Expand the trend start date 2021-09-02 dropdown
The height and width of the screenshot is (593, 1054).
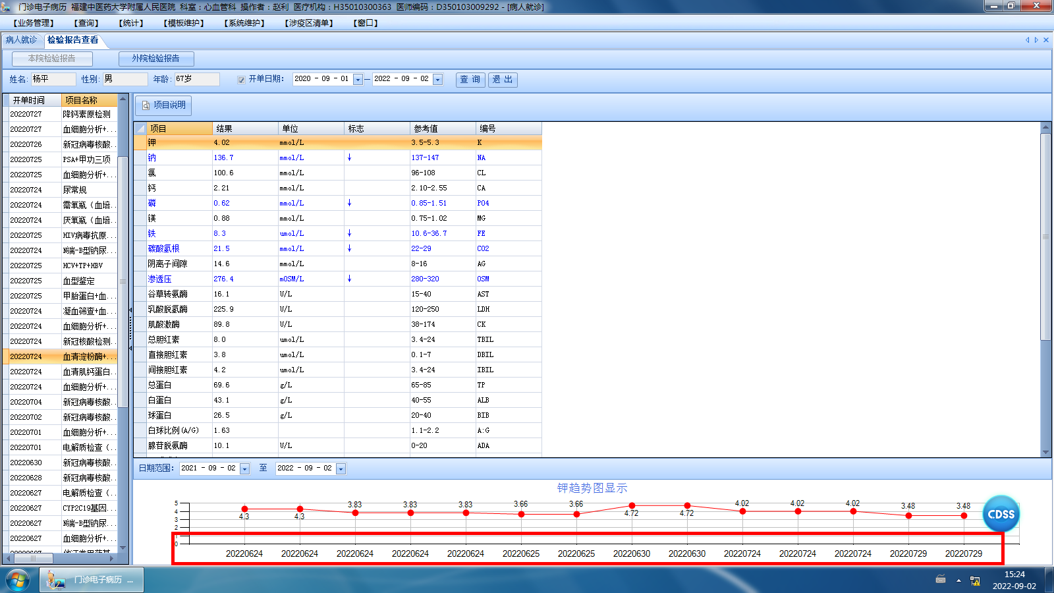(245, 469)
